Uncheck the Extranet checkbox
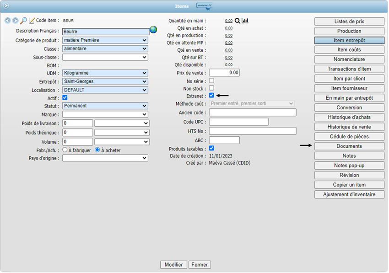389x273 pixels. [211, 95]
